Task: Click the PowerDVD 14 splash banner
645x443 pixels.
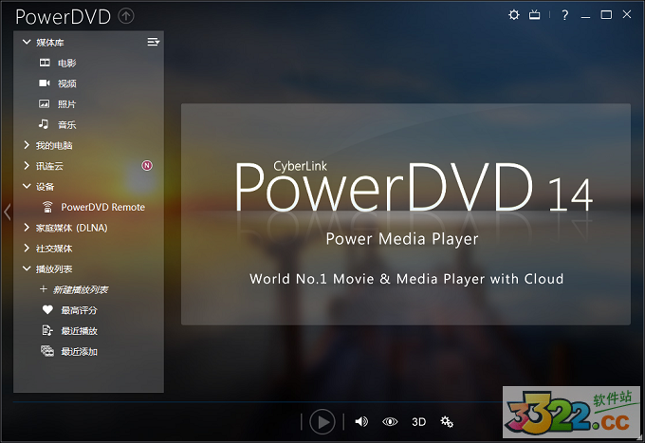Action: point(406,214)
